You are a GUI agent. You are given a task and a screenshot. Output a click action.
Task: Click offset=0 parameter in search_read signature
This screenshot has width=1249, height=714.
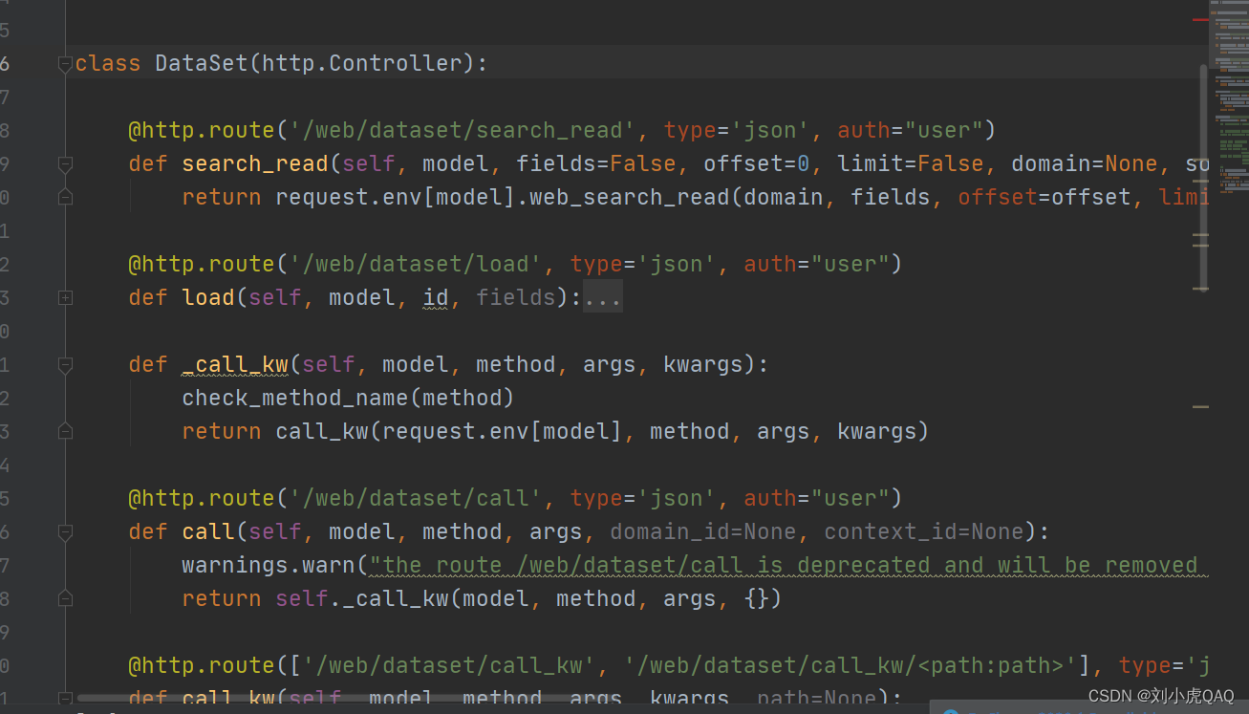pyautogui.click(x=756, y=164)
